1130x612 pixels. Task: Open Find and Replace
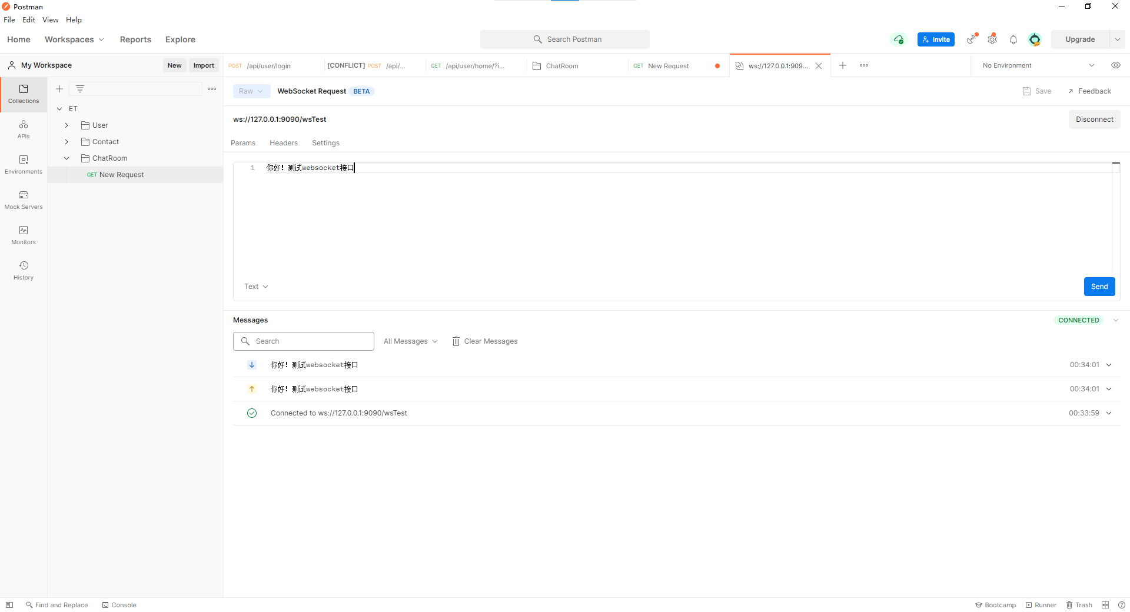[x=57, y=605]
